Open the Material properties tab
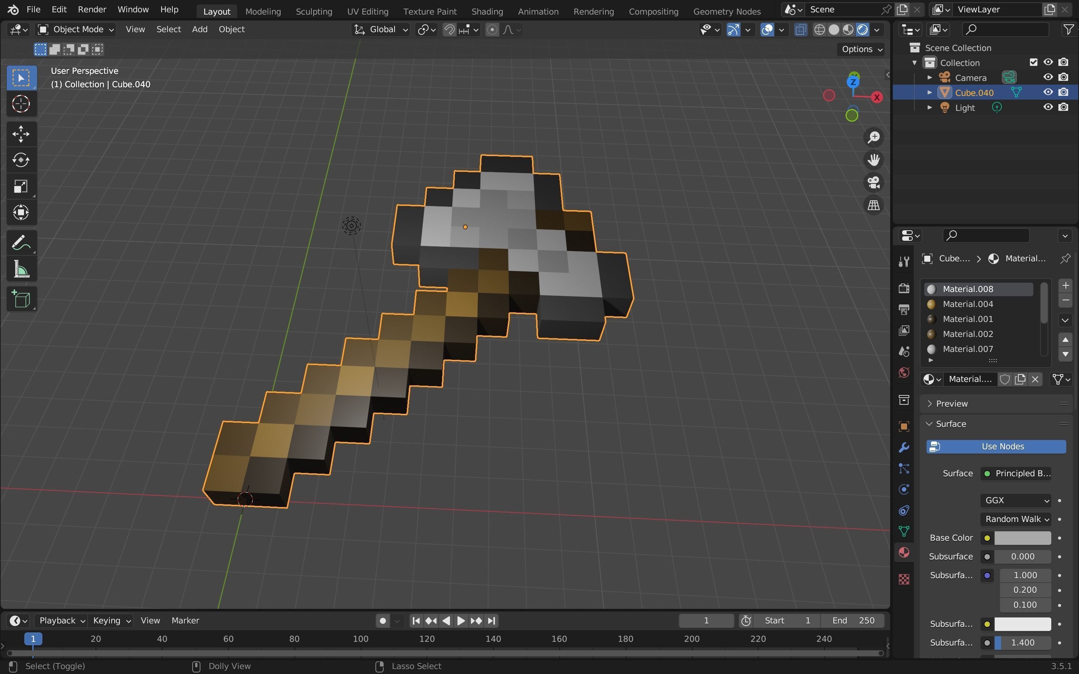This screenshot has width=1079, height=674. tap(904, 552)
